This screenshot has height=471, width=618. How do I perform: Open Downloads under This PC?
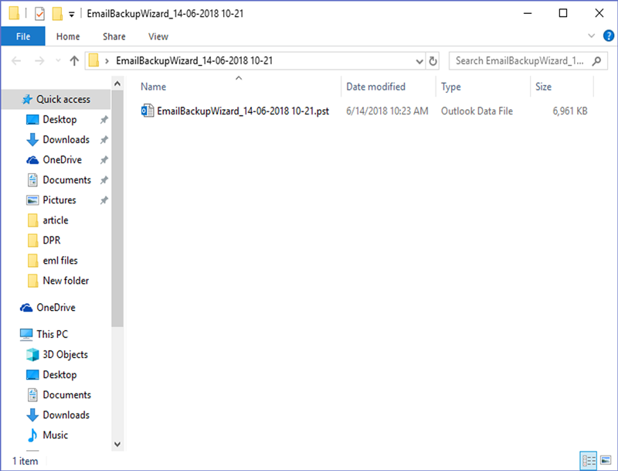coord(66,415)
